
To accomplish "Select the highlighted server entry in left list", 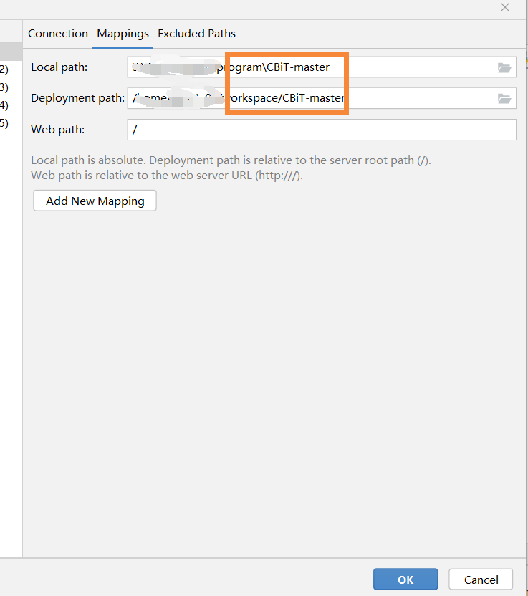I will click(10, 51).
